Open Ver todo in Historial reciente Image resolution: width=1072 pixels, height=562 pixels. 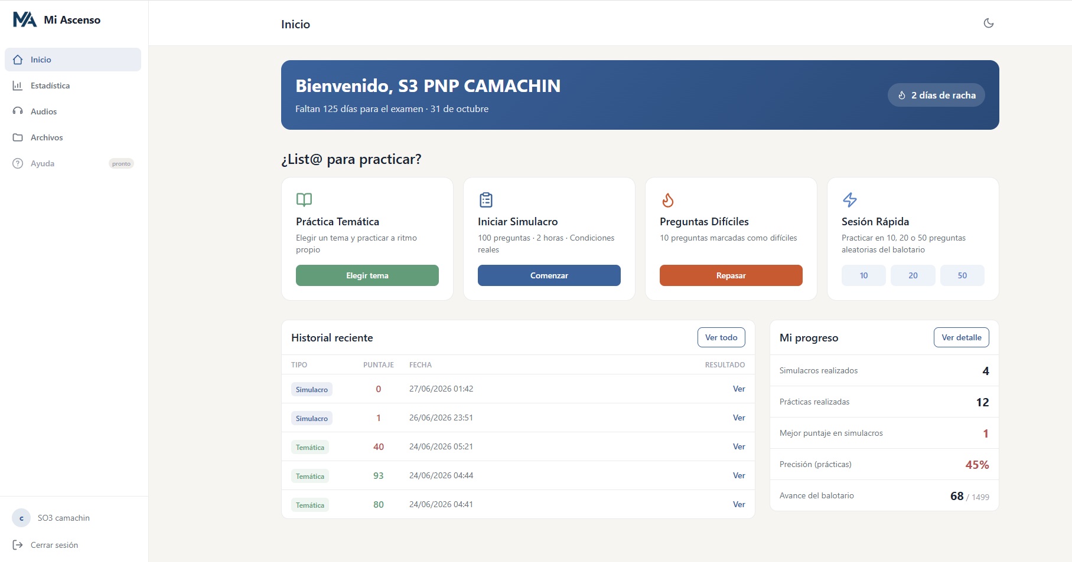(x=721, y=337)
